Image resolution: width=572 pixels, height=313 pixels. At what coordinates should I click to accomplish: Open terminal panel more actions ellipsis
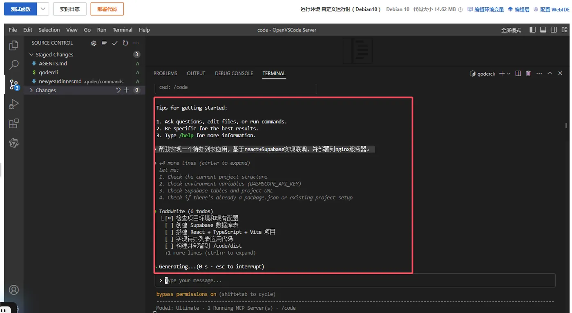[539, 74]
